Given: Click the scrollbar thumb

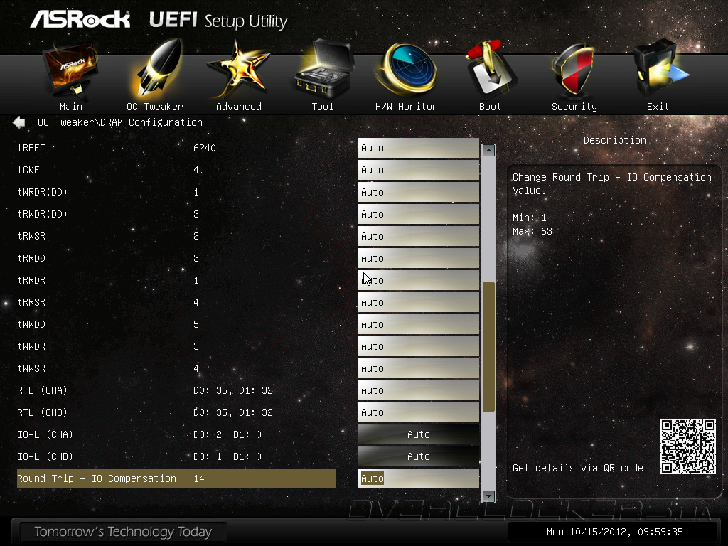Looking at the screenshot, I should click(x=488, y=347).
